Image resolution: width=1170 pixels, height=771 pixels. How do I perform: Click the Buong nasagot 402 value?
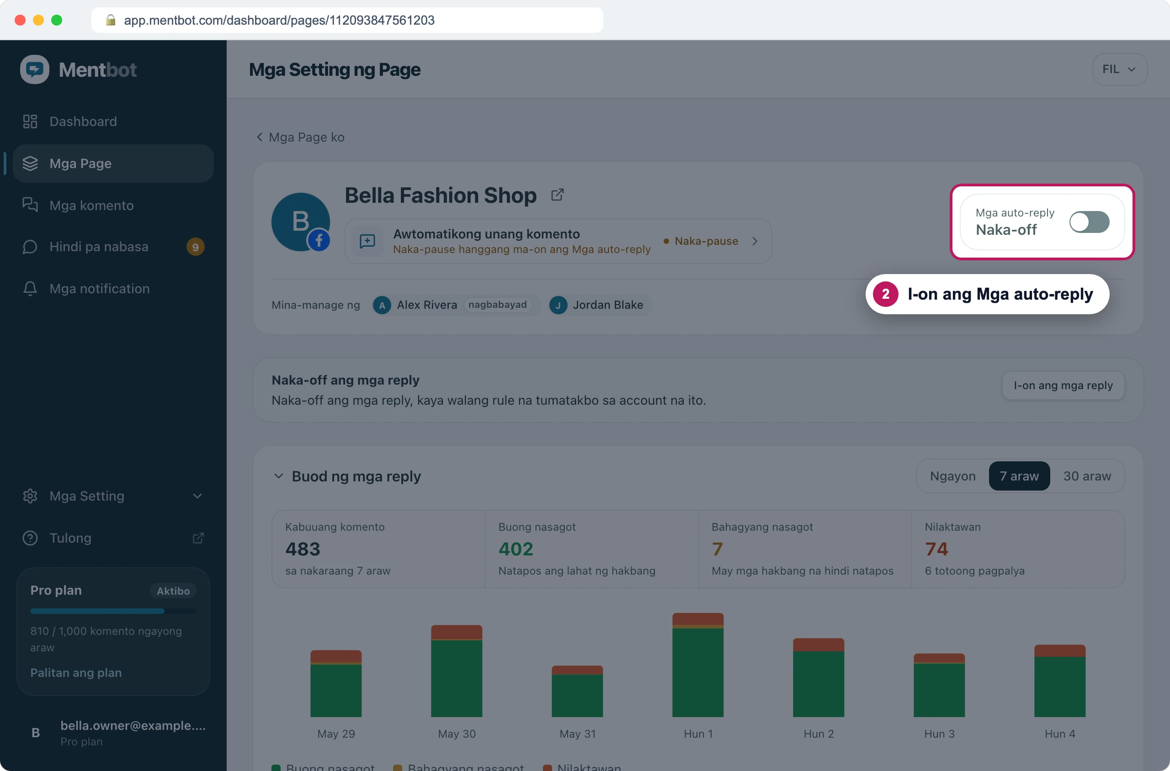coord(516,549)
